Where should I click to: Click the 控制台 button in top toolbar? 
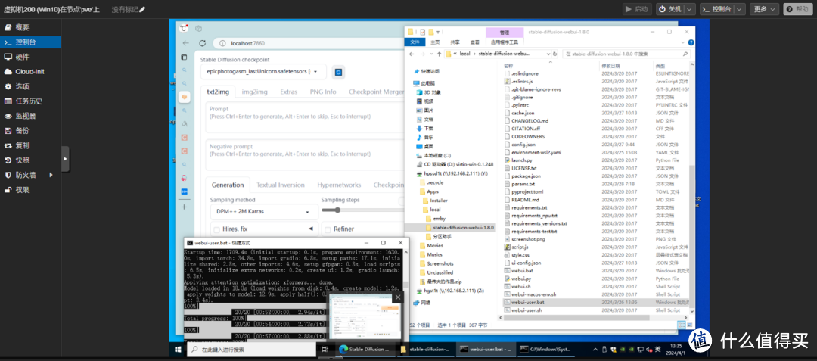click(716, 9)
